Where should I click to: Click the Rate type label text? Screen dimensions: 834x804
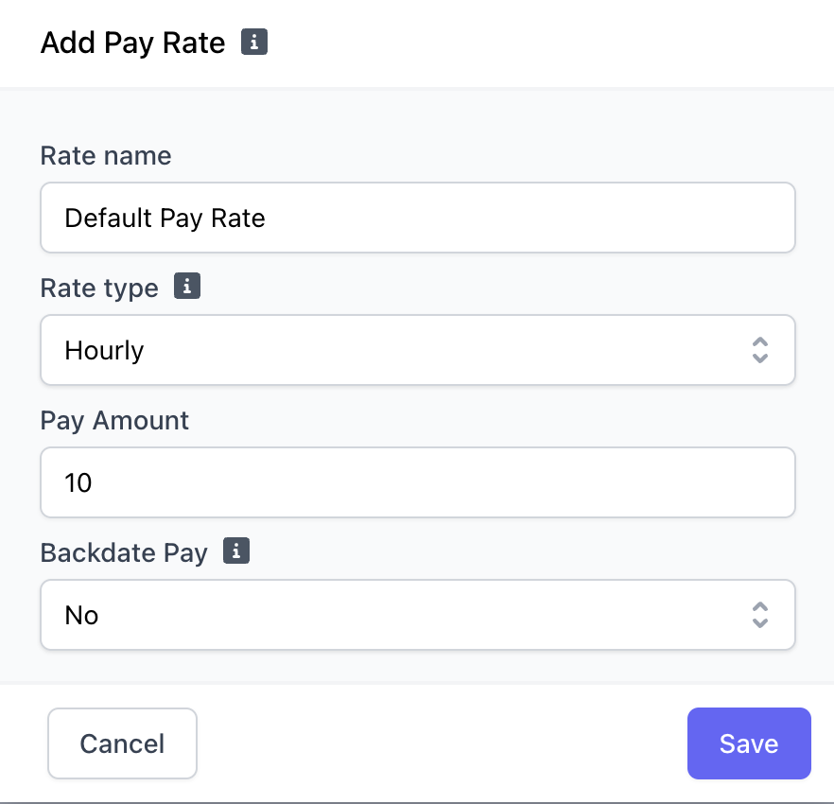pos(99,288)
